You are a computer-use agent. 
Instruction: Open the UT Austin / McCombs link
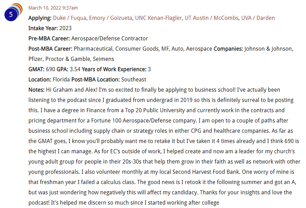[x=211, y=18]
